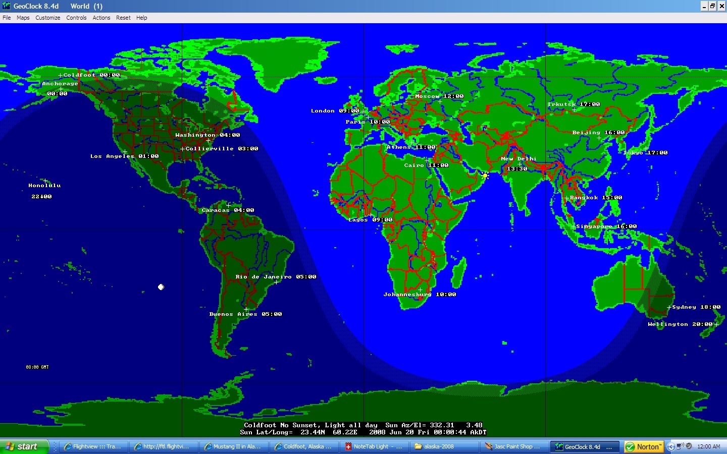
Task: Click the Moscow 12:00 label
Action: coord(439,96)
